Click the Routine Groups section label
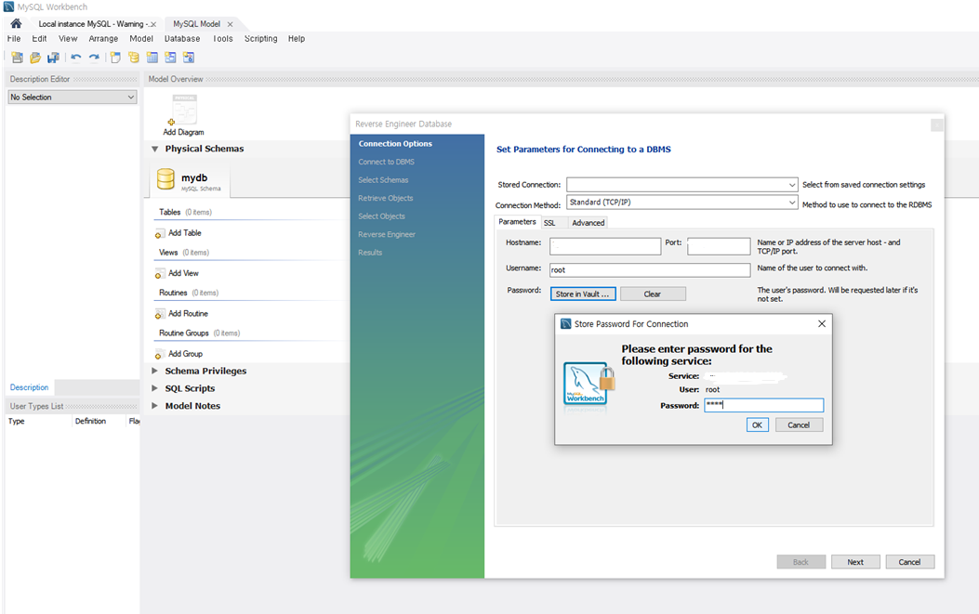Viewport: 979px width, 614px height. click(x=183, y=333)
